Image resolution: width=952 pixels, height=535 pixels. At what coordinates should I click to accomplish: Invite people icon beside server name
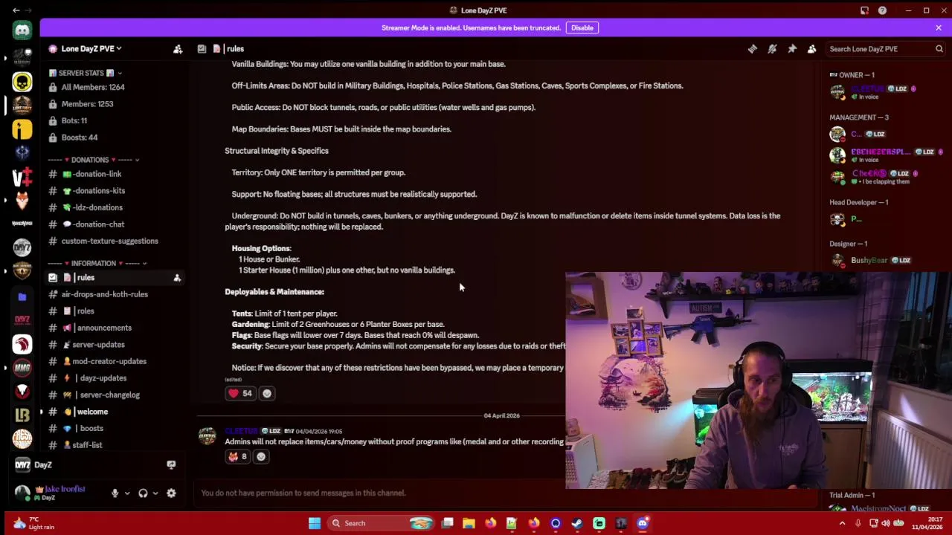(x=178, y=49)
